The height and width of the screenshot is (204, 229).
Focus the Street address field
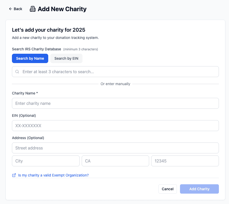[115, 148]
